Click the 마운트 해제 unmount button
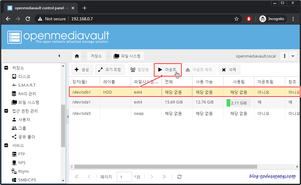The image size is (301, 185). [199, 70]
